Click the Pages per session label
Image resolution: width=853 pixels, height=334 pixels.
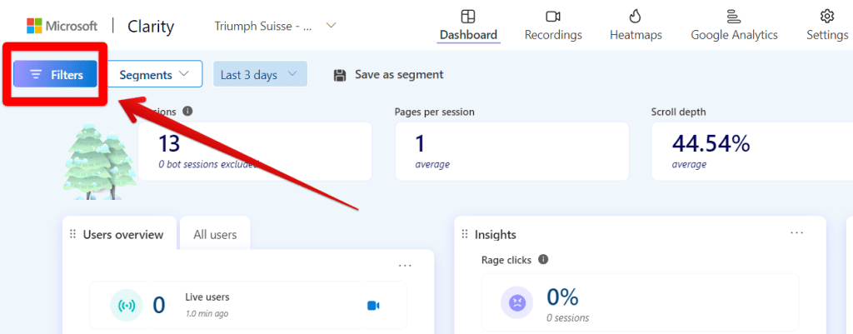435,112
